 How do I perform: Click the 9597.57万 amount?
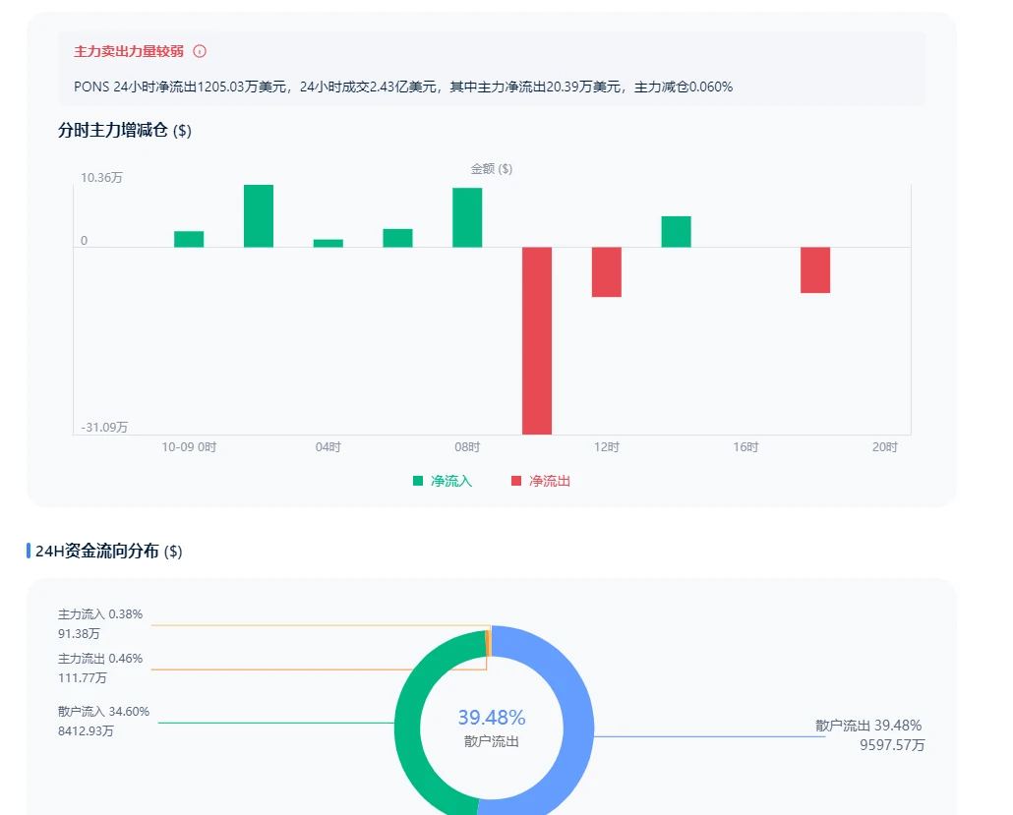pyautogui.click(x=892, y=745)
